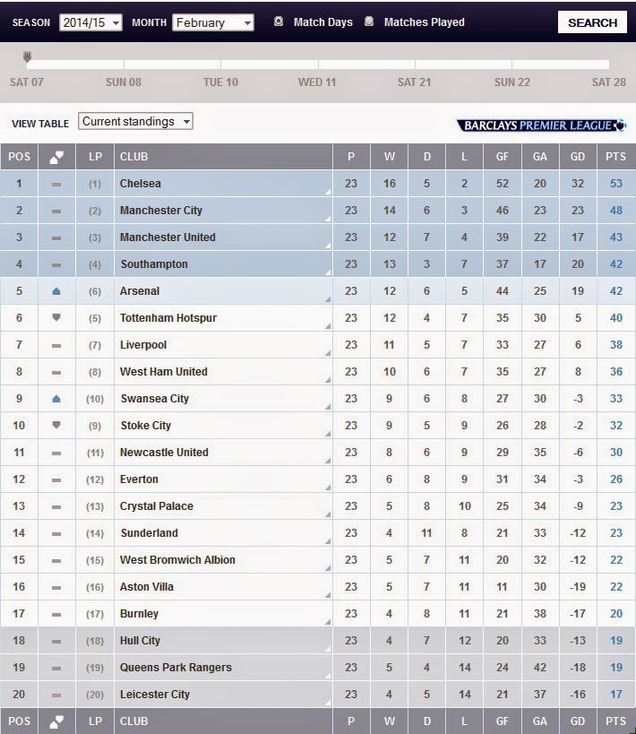Viewport: 636px width, 734px height.
Task: Click Tottenham Hotspur's down movement arrow
Action: click(x=56, y=318)
